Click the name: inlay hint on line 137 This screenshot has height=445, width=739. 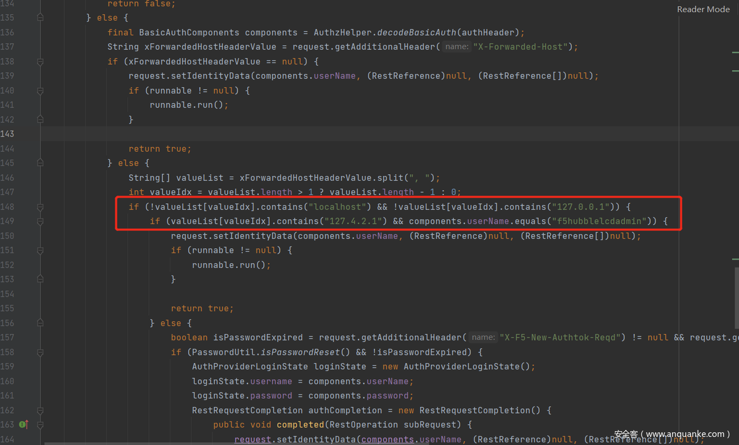457,47
